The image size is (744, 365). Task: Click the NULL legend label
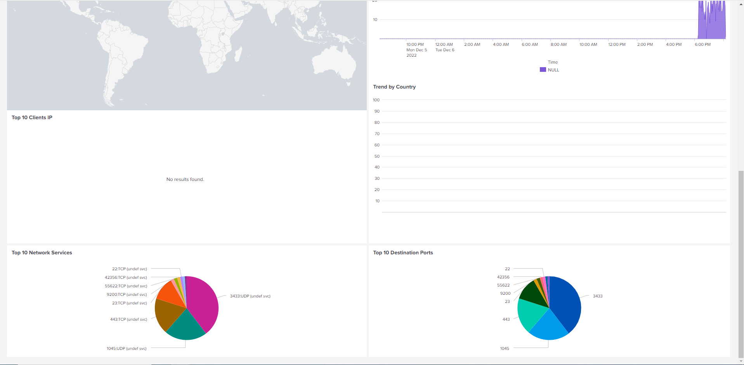point(553,70)
